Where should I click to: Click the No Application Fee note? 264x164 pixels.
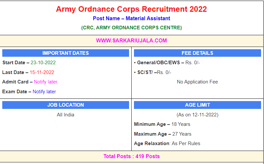pyautogui.click(x=197, y=82)
